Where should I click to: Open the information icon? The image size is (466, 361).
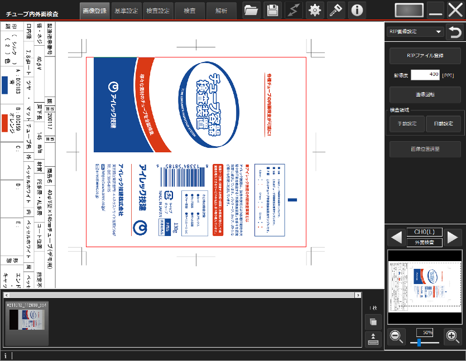point(357,11)
